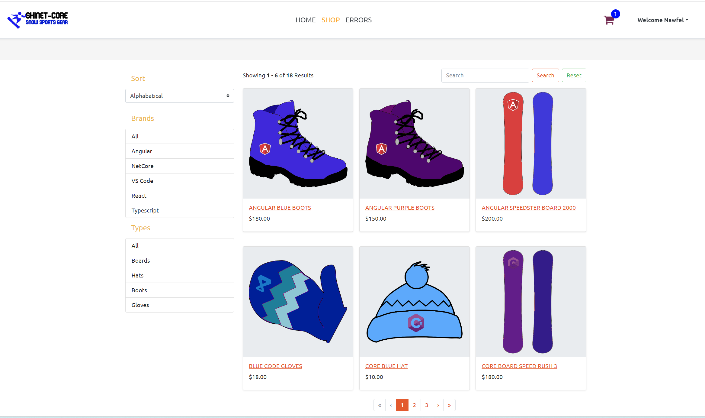Select All under Brands filter

(180, 136)
